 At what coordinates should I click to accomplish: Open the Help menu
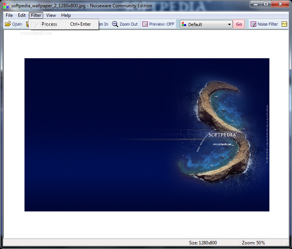pos(66,15)
